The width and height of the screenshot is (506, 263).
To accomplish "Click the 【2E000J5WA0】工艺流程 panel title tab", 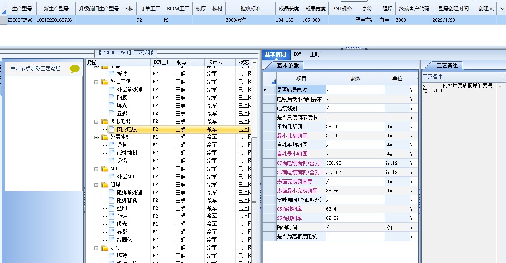I will 126,53.
